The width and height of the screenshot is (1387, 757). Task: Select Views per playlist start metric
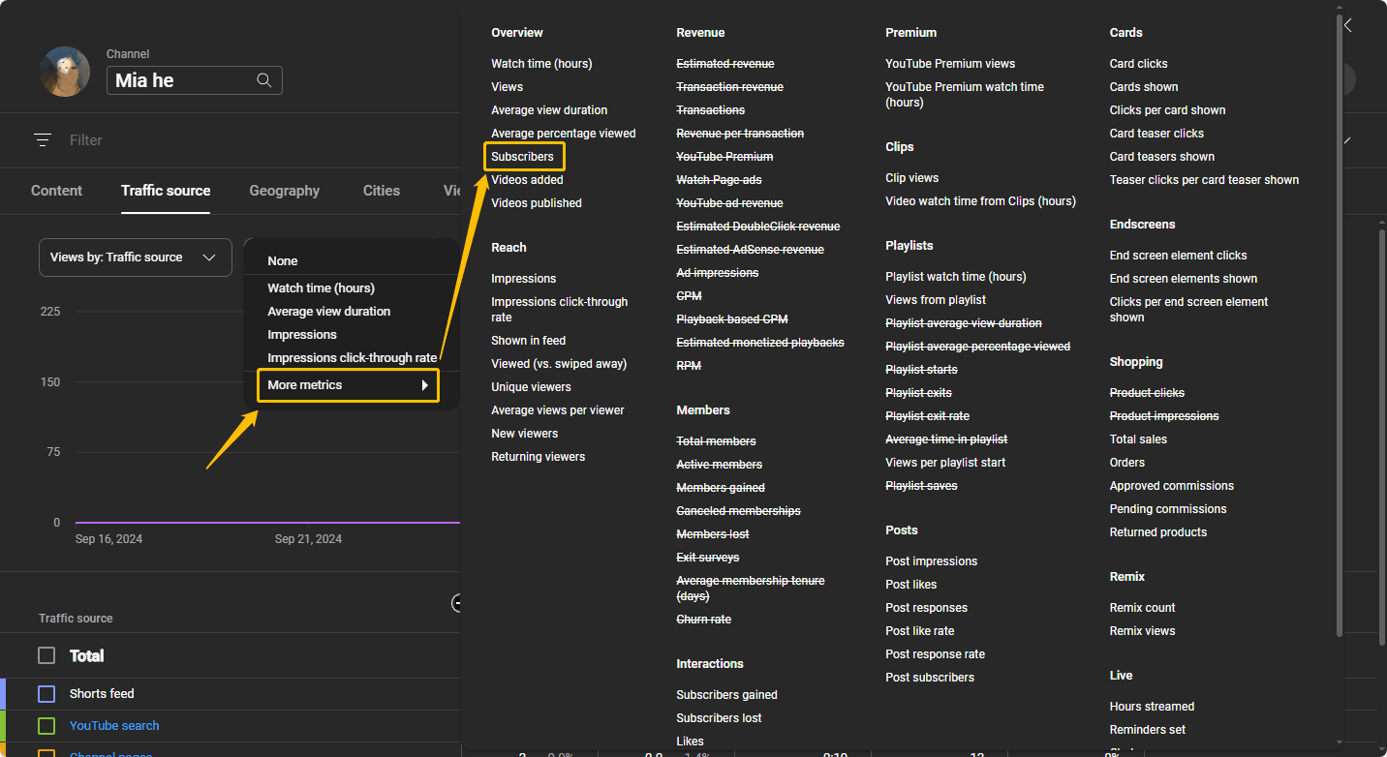pos(945,463)
